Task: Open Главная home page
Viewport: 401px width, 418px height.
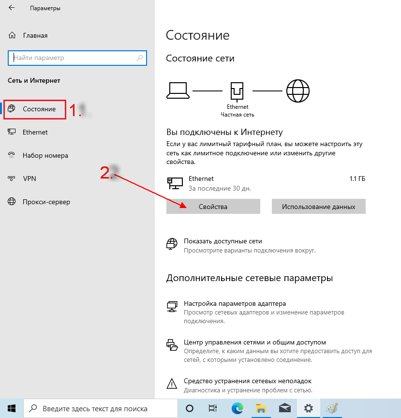Action: click(x=35, y=36)
